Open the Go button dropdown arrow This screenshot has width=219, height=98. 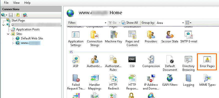[x=120, y=23]
